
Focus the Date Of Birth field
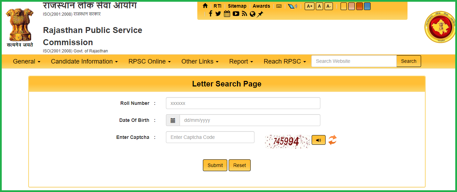pos(250,120)
